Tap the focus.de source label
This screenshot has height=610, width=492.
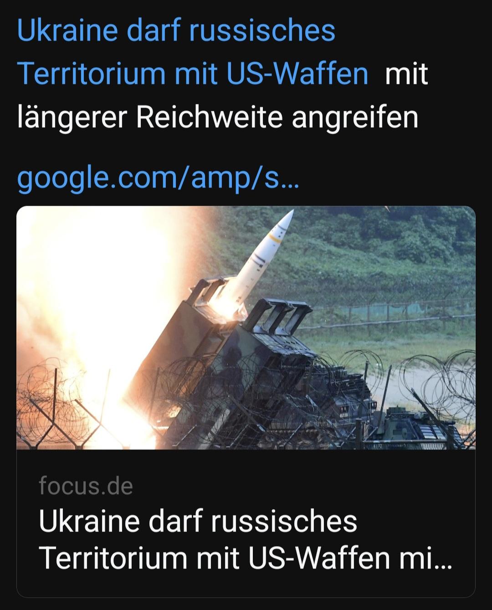point(86,485)
